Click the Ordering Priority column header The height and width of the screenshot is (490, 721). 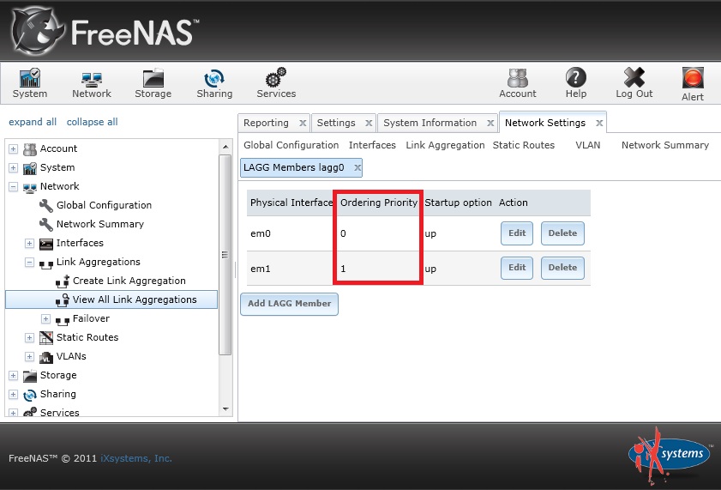point(379,203)
